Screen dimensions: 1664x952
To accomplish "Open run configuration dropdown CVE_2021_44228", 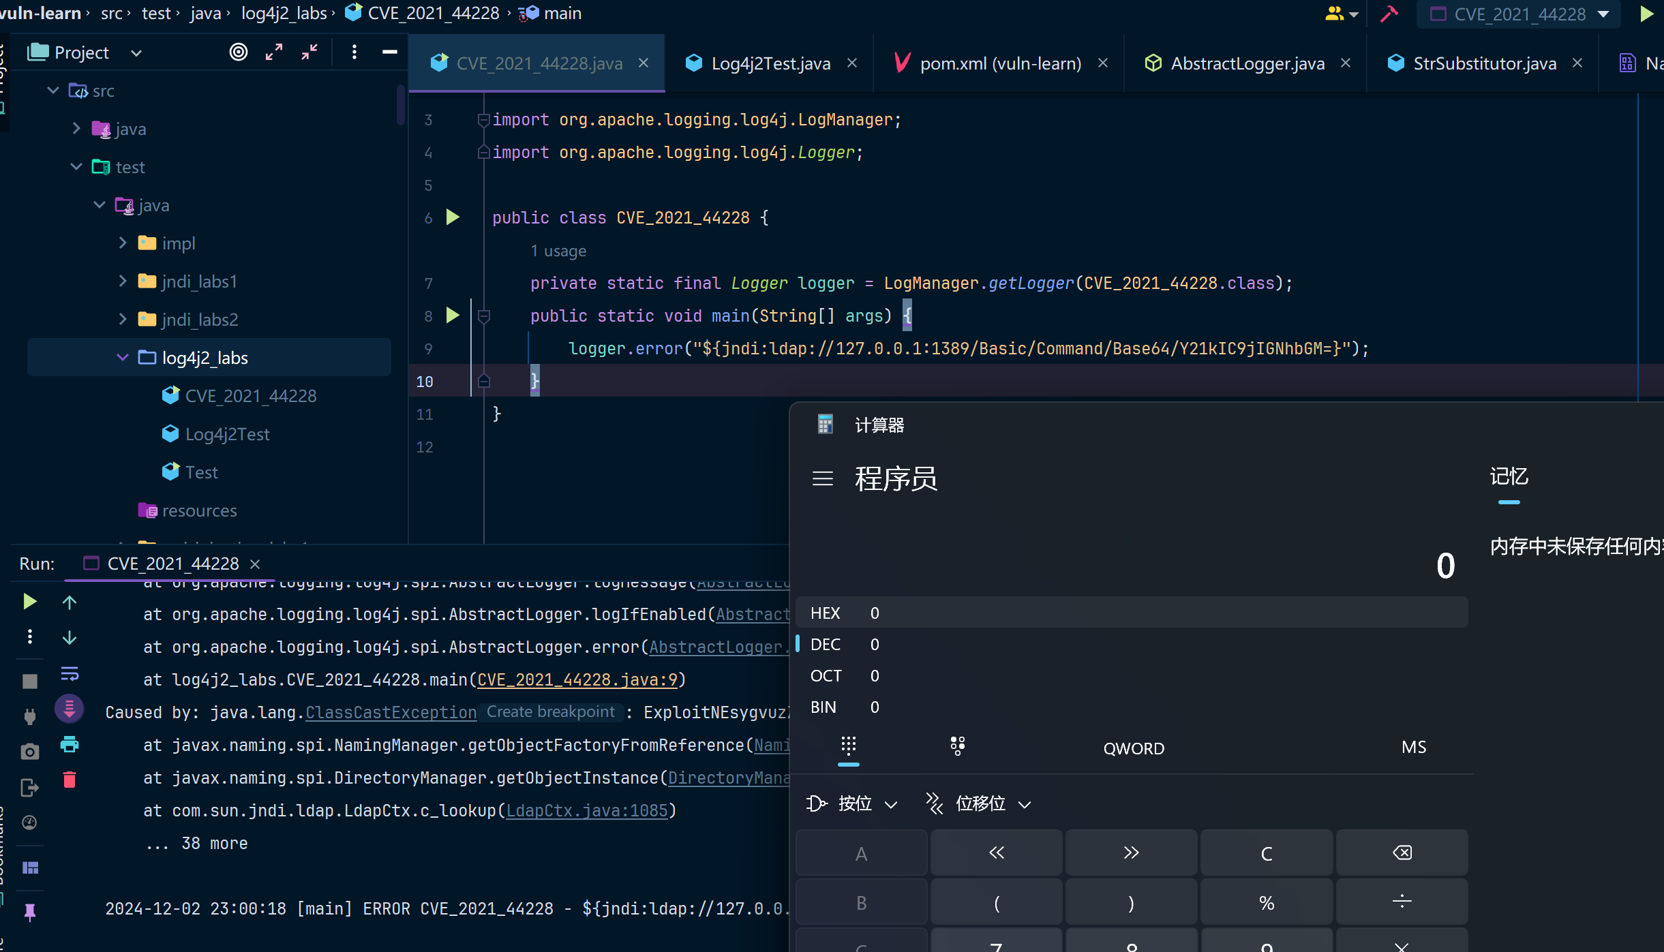I will pos(1519,14).
